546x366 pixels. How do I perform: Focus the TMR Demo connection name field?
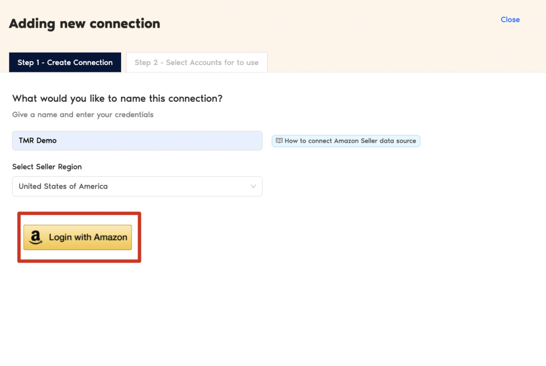[x=137, y=141]
